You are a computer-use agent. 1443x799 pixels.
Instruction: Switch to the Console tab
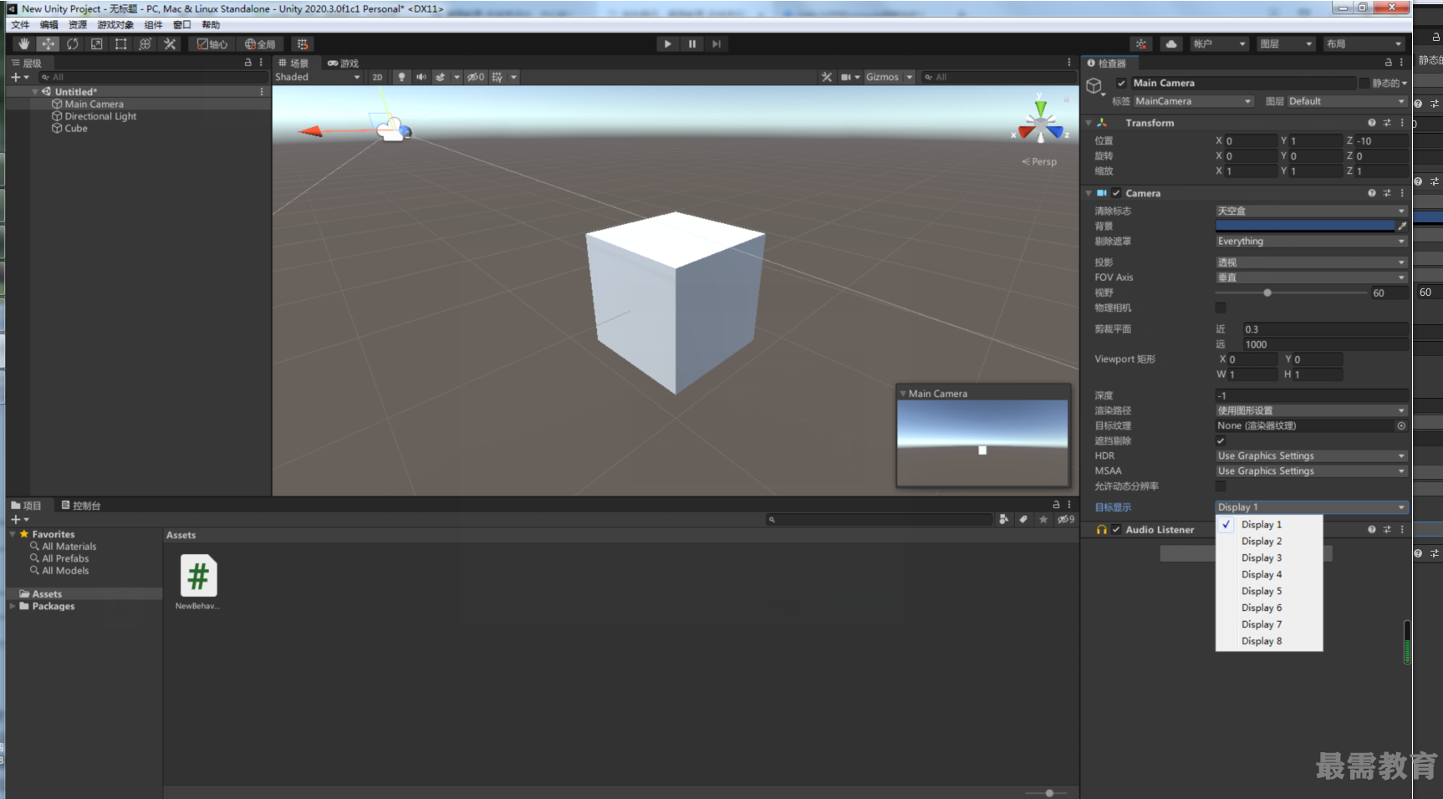(x=81, y=505)
